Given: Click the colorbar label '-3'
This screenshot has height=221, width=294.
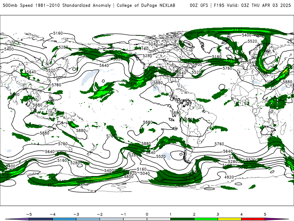Looking at the screenshot, I should click(76, 214).
